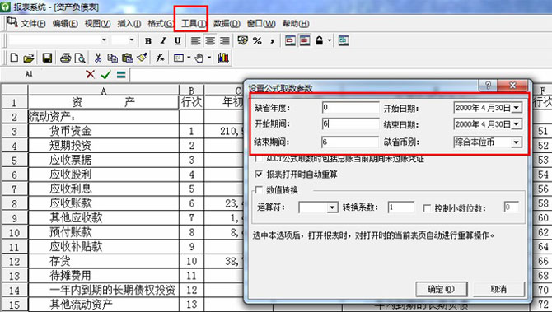
Task: Check 控制小数位数 checkbox
Action: 427,208
